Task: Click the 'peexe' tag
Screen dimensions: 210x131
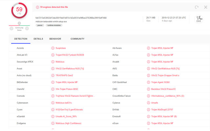Action: click(x=40, y=25)
